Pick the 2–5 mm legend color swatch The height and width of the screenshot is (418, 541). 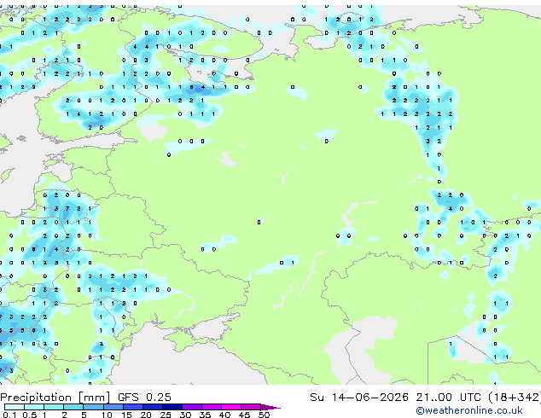click(x=73, y=407)
